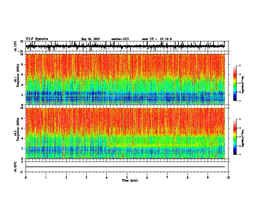Click the -5 tick on ch.3(V) axis
257x199 pixels.
point(22,172)
